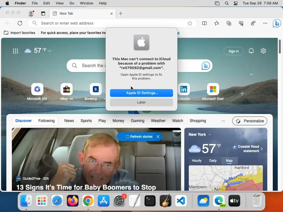Open page settings gear icon
The height and width of the screenshot is (212, 283).
pyautogui.click(x=263, y=51)
